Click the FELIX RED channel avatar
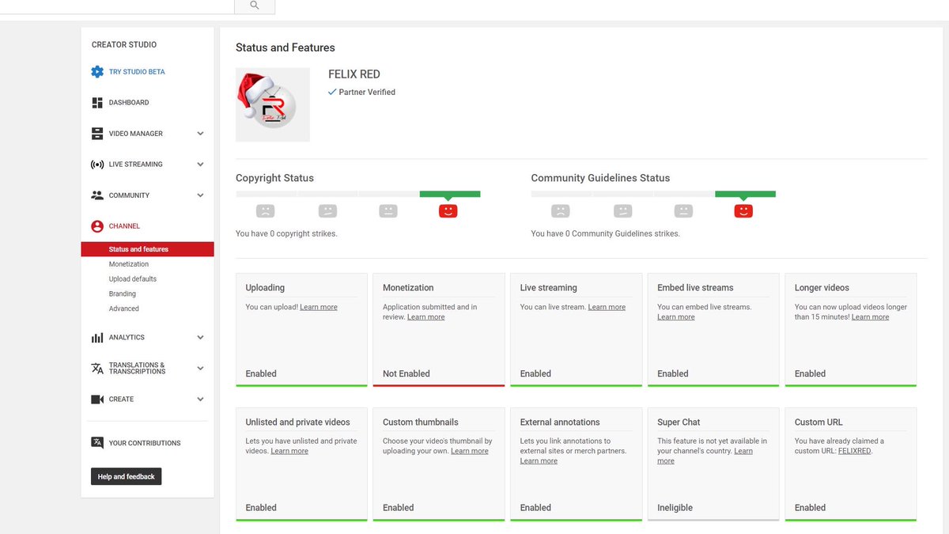 click(273, 104)
